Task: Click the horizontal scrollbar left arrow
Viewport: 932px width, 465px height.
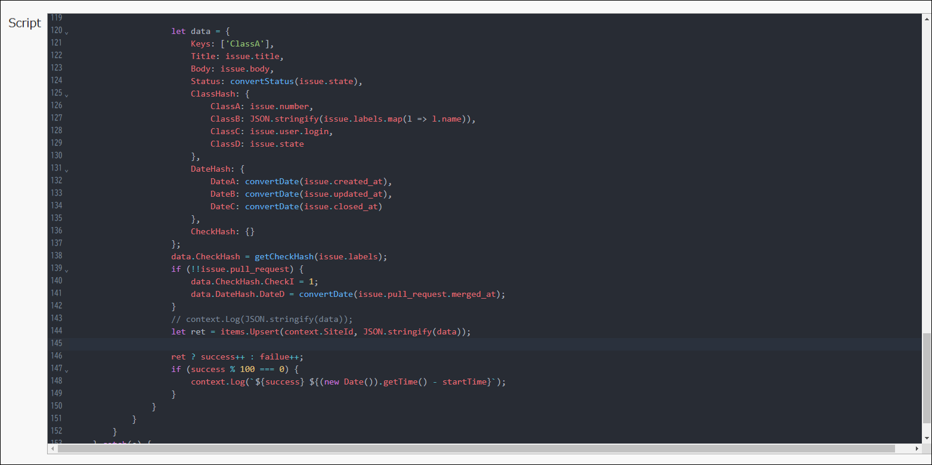Action: pyautogui.click(x=52, y=448)
